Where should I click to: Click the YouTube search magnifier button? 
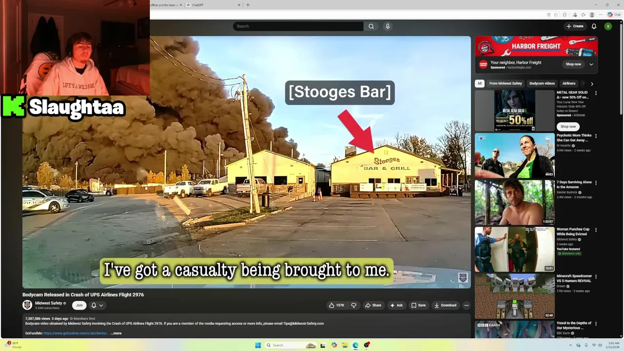(x=371, y=26)
